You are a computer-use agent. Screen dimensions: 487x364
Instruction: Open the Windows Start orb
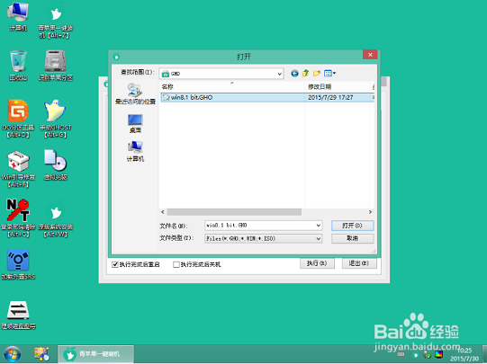pyautogui.click(x=12, y=354)
